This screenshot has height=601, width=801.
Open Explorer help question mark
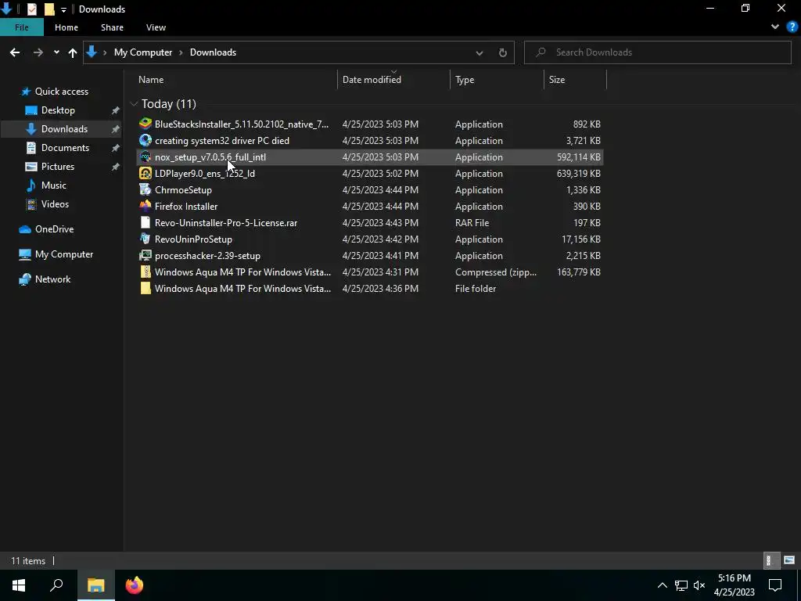(x=792, y=27)
